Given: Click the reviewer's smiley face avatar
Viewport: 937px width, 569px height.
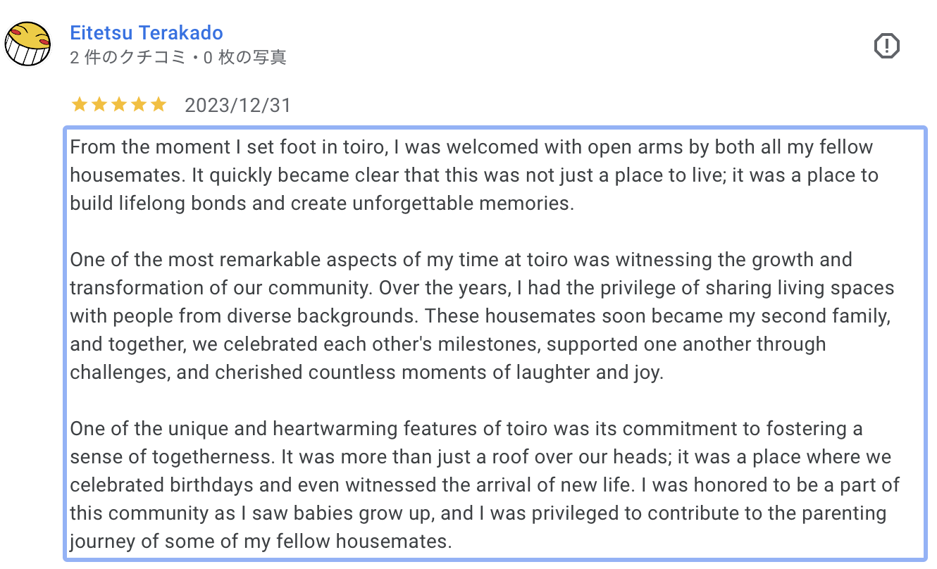Looking at the screenshot, I should 27,44.
